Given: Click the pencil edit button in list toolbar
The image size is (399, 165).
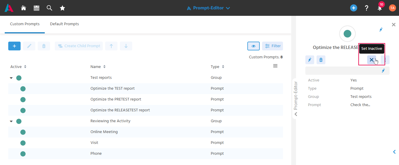Looking at the screenshot, I should (x=29, y=46).
